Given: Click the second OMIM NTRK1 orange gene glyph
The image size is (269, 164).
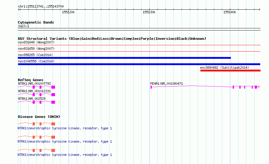Looking at the screenshot, I should click(36, 137).
